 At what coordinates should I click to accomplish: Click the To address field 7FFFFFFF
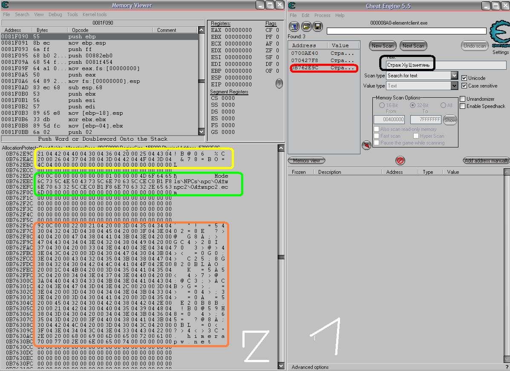[426, 119]
